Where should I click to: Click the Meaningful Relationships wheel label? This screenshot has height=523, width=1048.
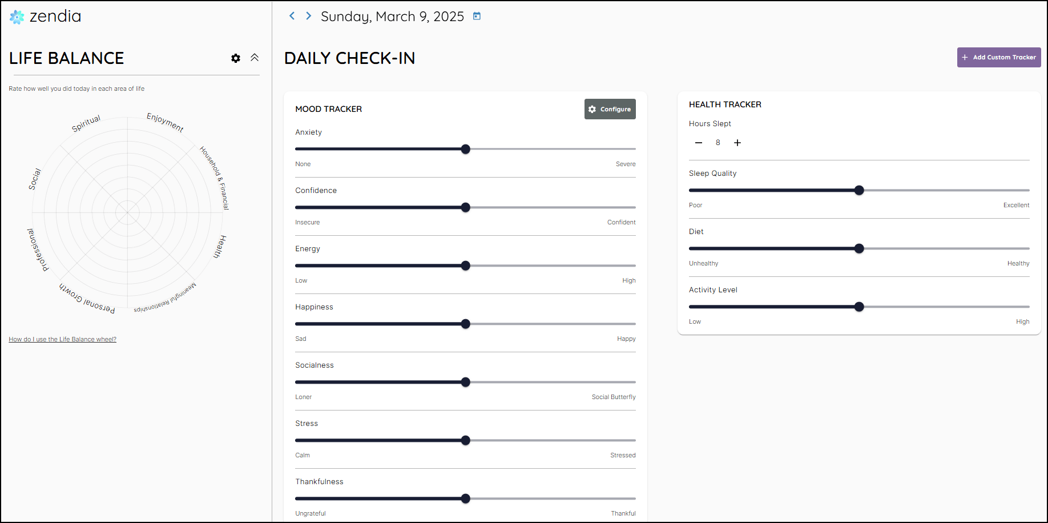click(x=165, y=298)
